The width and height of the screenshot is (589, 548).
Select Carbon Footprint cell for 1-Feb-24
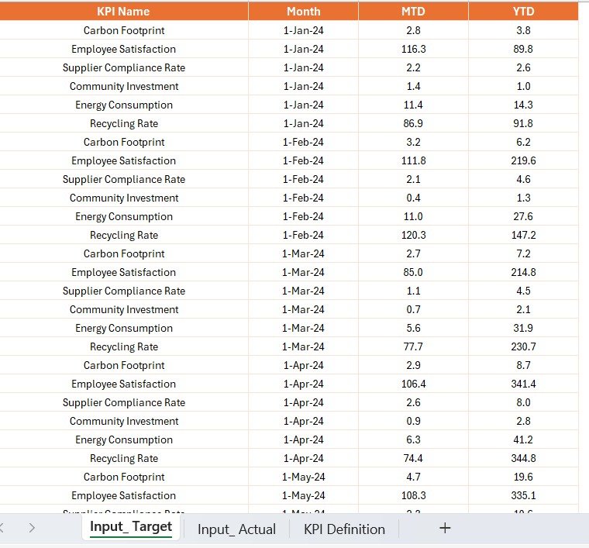124,142
